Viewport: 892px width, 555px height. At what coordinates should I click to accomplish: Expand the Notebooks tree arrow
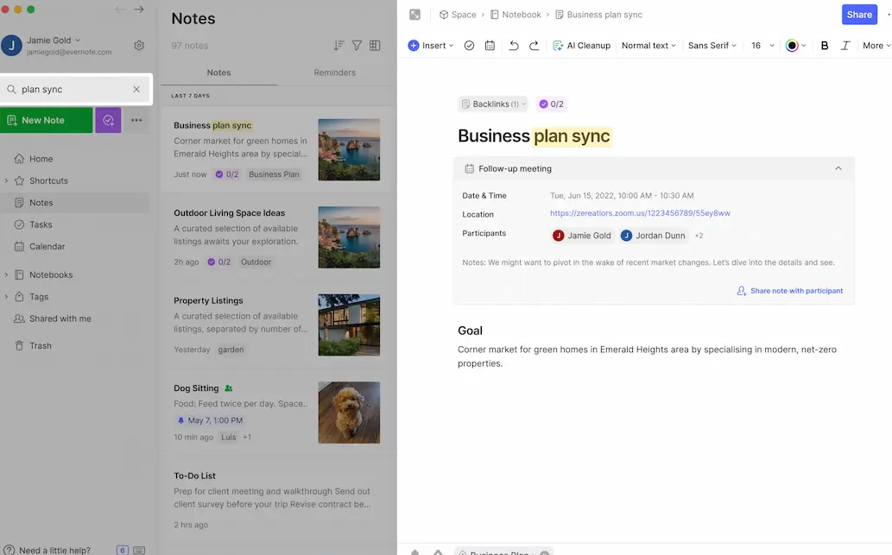[6, 274]
